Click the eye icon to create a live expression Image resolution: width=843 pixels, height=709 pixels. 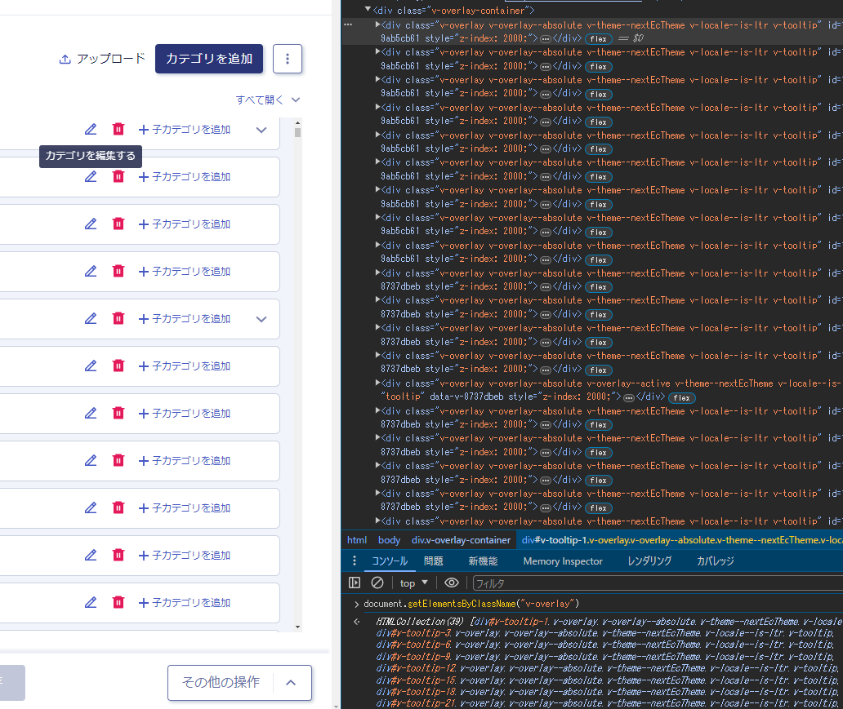(x=452, y=583)
